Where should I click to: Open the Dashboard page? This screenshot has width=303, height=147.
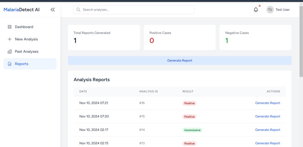coord(30,27)
